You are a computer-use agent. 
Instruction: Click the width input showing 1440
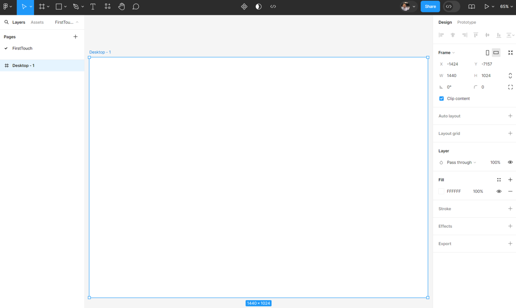(x=454, y=75)
